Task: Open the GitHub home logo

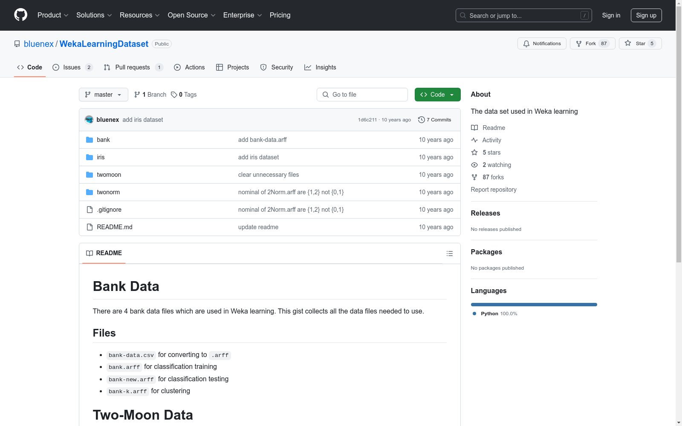Action: coord(20,15)
